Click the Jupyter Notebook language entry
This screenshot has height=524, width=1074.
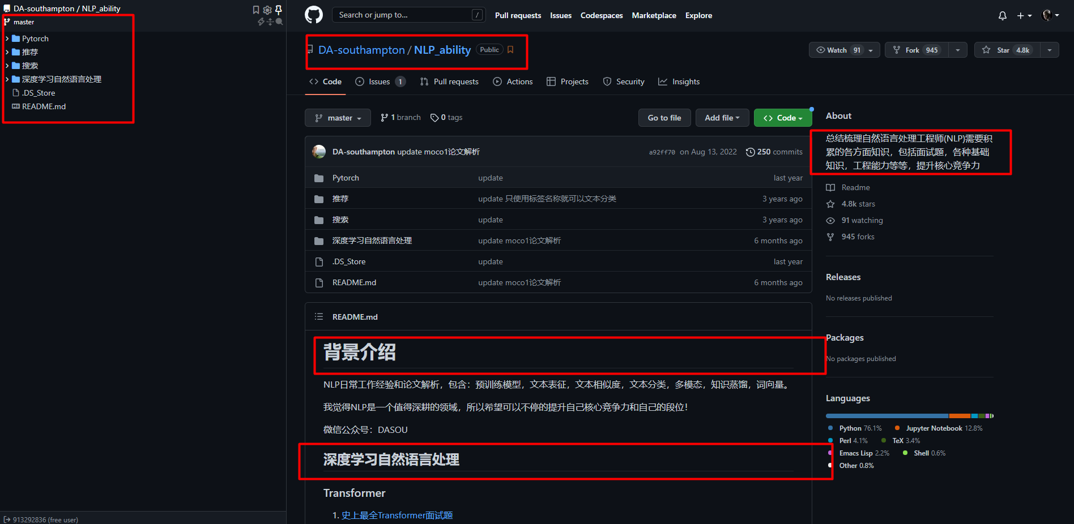939,428
